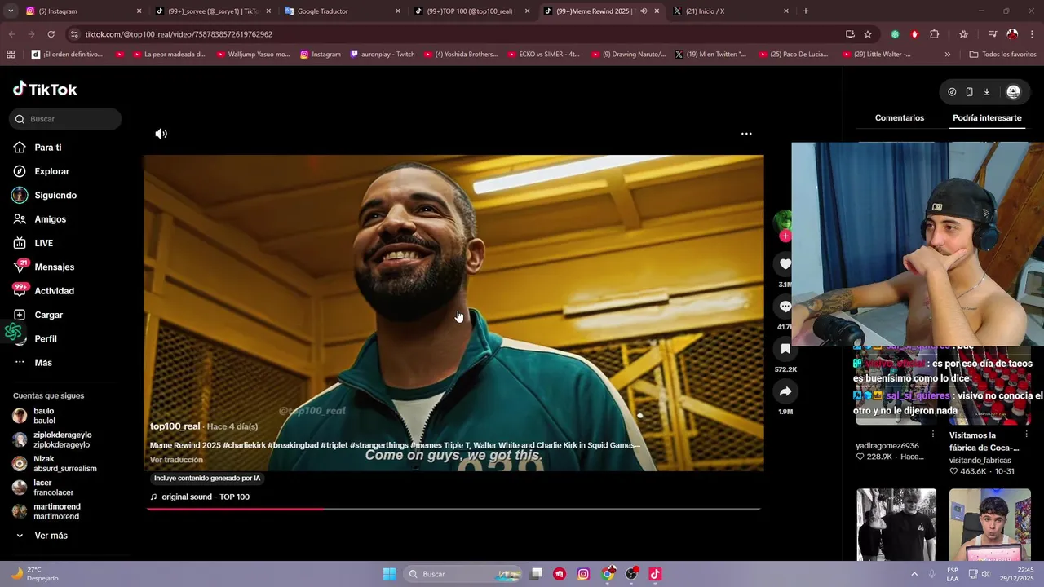1044x587 pixels.
Task: Focus the TikTok Buscar search field
Action: pyautogui.click(x=67, y=119)
